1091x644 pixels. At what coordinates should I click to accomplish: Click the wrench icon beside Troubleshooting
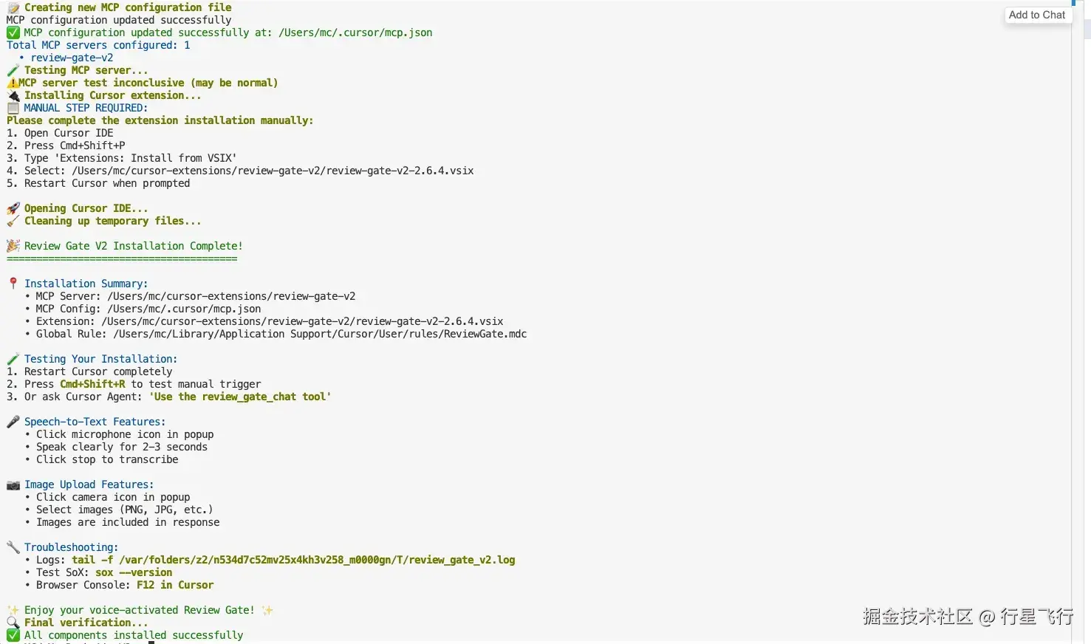(x=13, y=547)
